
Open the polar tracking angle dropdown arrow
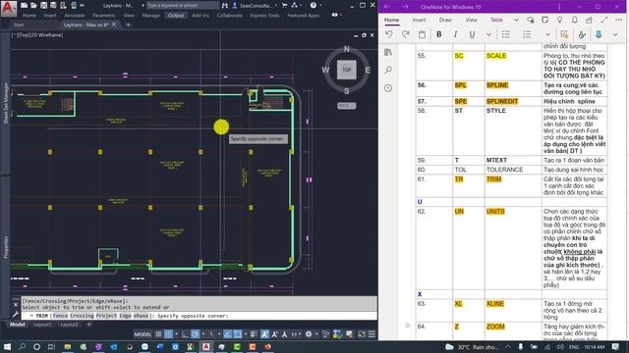pos(203,333)
